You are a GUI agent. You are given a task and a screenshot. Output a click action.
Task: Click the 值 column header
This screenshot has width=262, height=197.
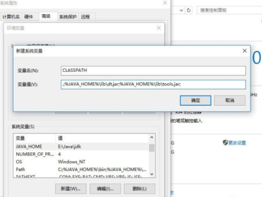102,138
